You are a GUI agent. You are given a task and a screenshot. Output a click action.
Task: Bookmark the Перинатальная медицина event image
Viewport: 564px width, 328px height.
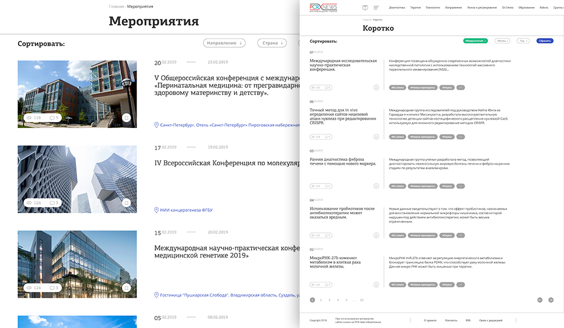click(x=126, y=118)
